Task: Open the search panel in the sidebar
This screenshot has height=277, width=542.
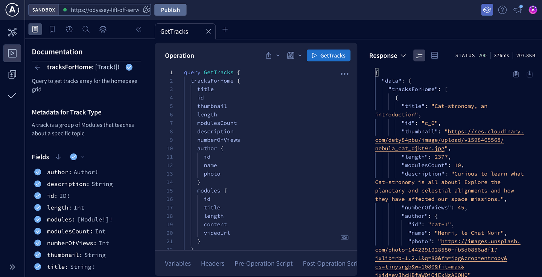Action: pos(86,29)
